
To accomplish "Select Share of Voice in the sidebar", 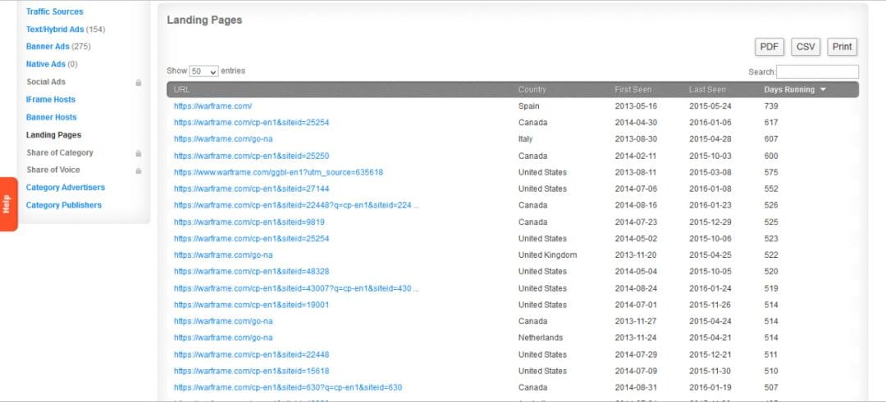I will pyautogui.click(x=53, y=169).
